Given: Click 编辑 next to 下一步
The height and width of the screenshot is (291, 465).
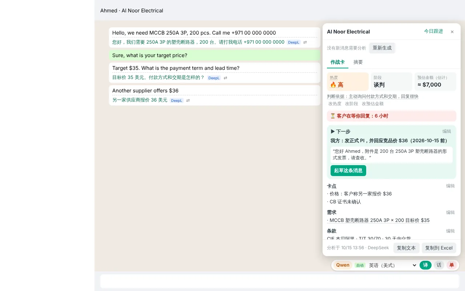Looking at the screenshot, I should [447, 131].
